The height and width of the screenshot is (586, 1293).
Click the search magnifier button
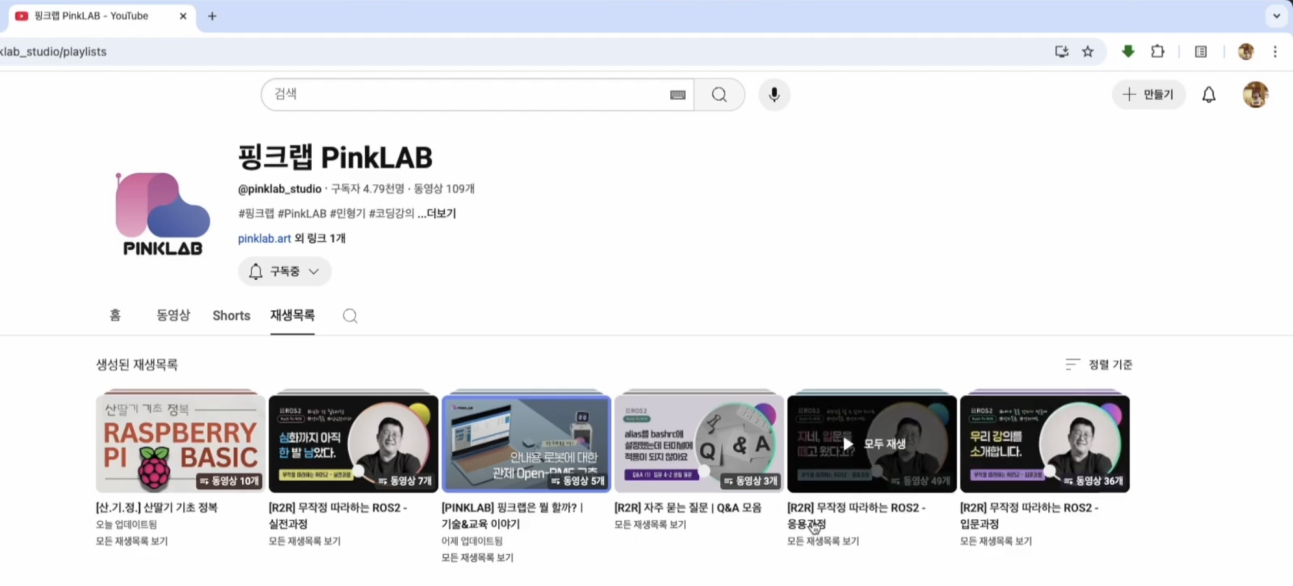719,95
